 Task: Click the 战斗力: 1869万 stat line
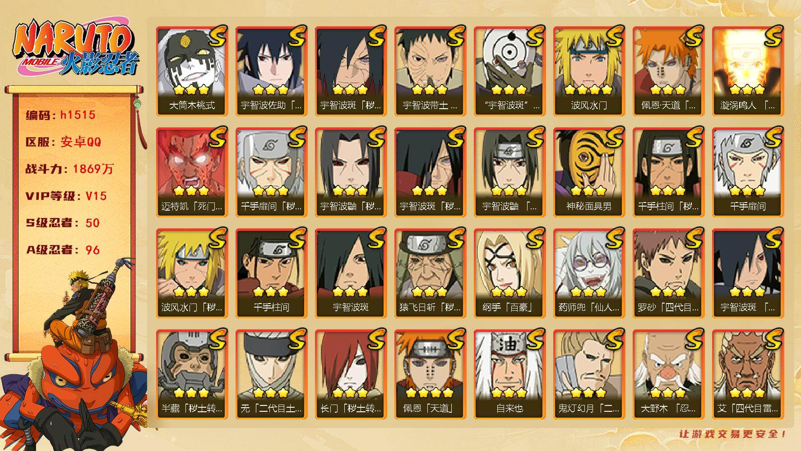click(69, 169)
